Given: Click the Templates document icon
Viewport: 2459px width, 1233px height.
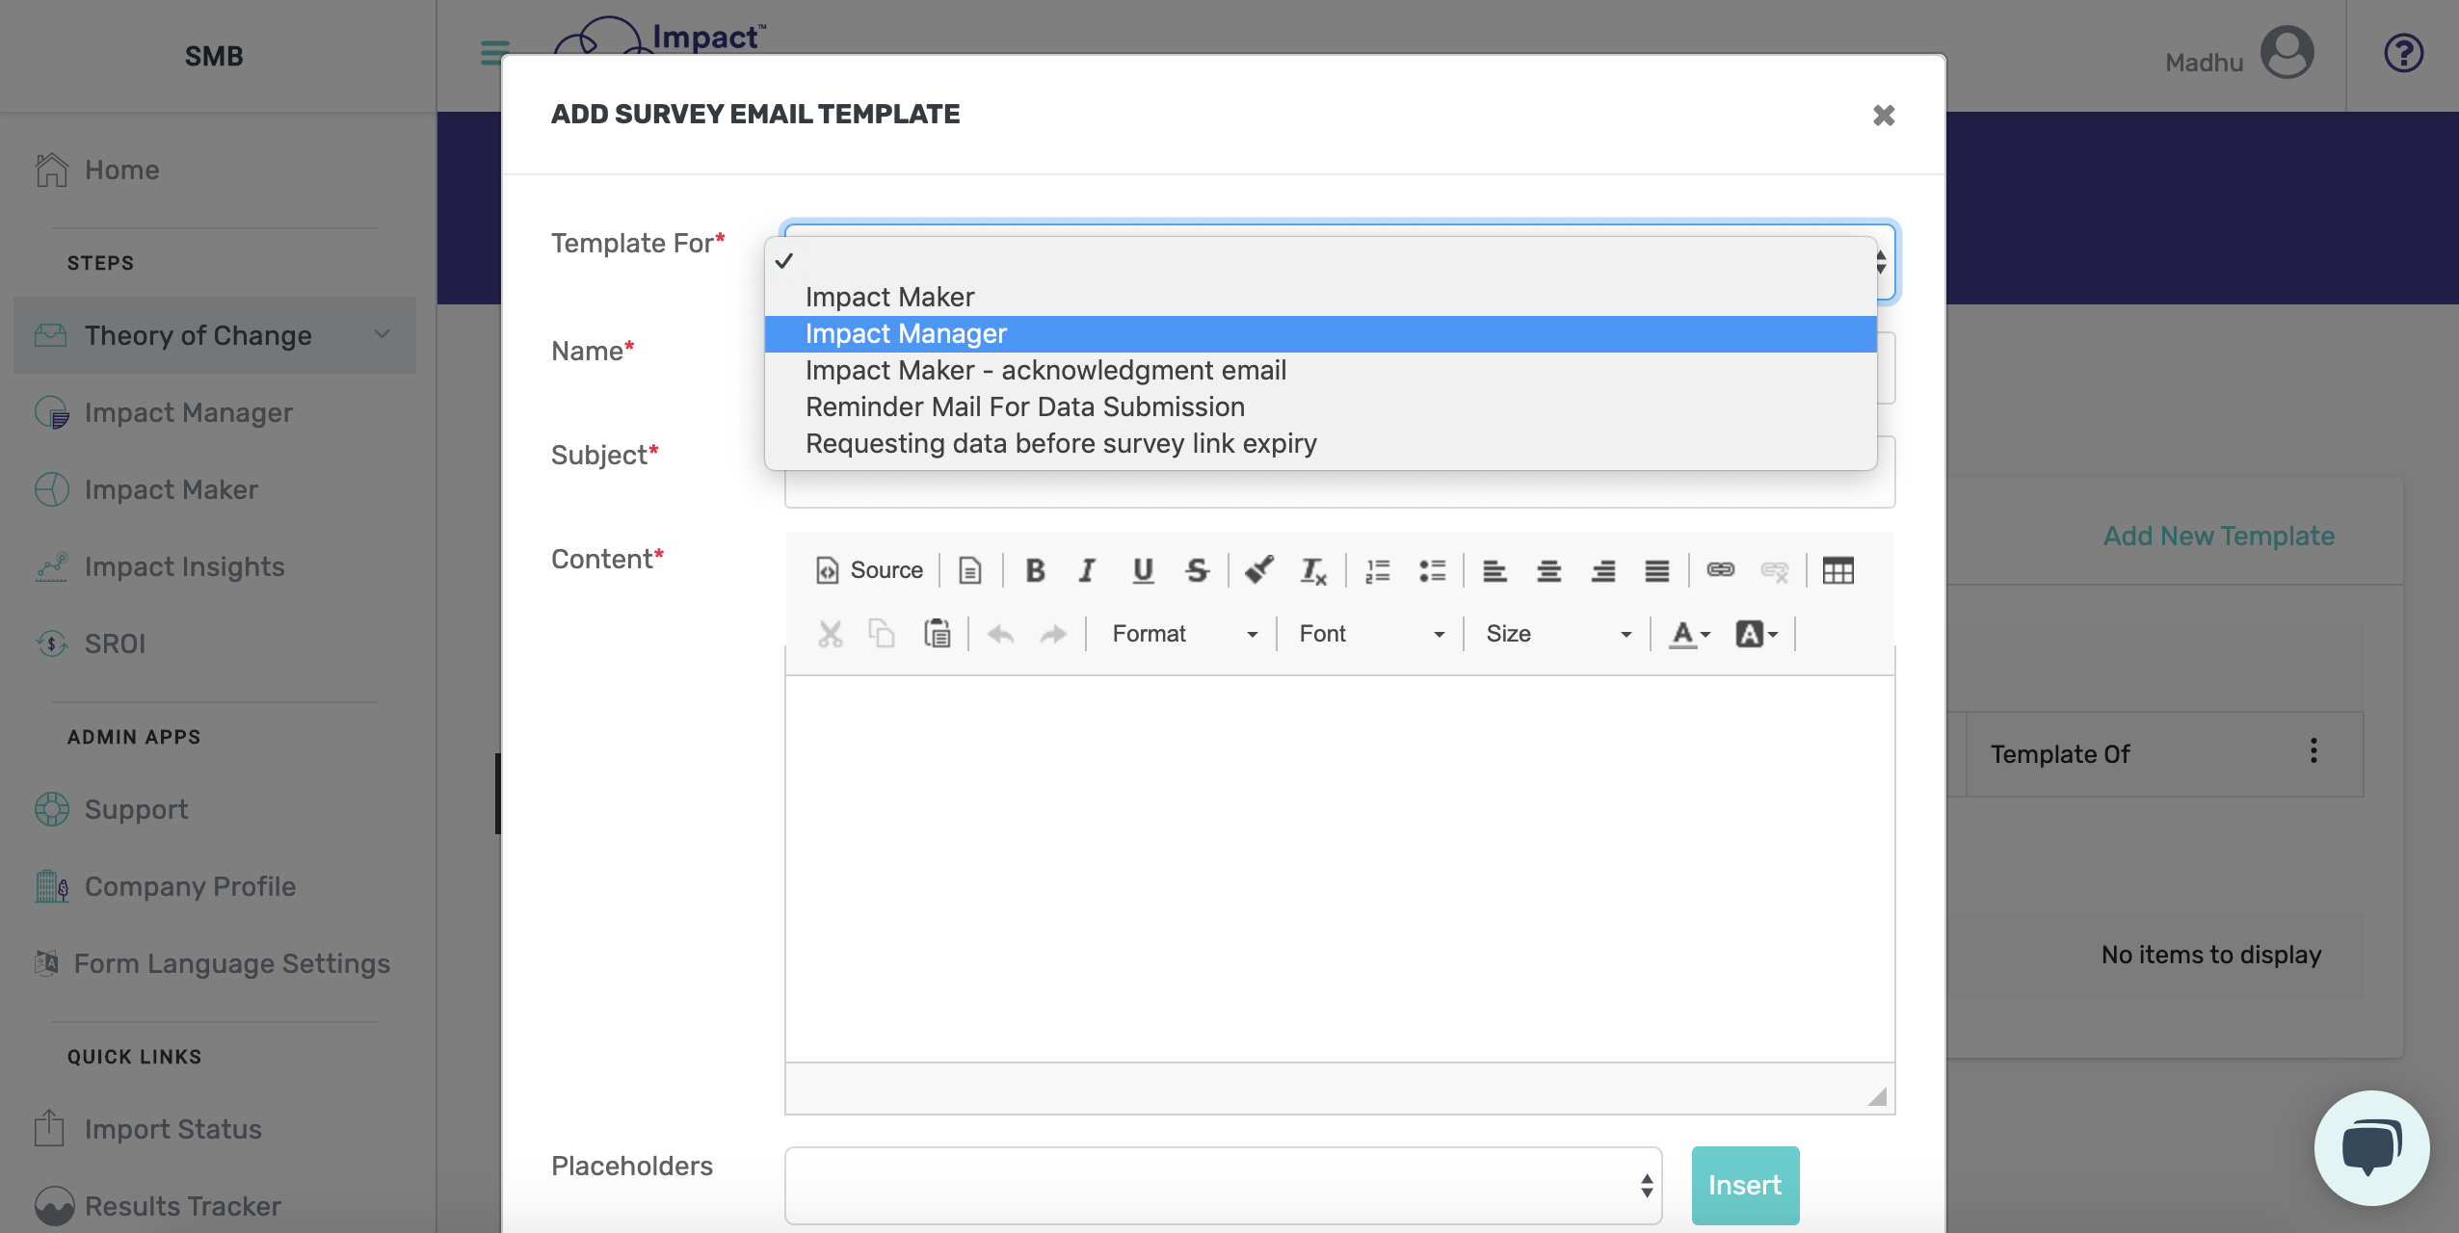Looking at the screenshot, I should 970,570.
